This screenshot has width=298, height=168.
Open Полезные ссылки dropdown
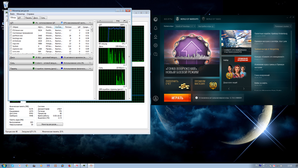point(283,26)
